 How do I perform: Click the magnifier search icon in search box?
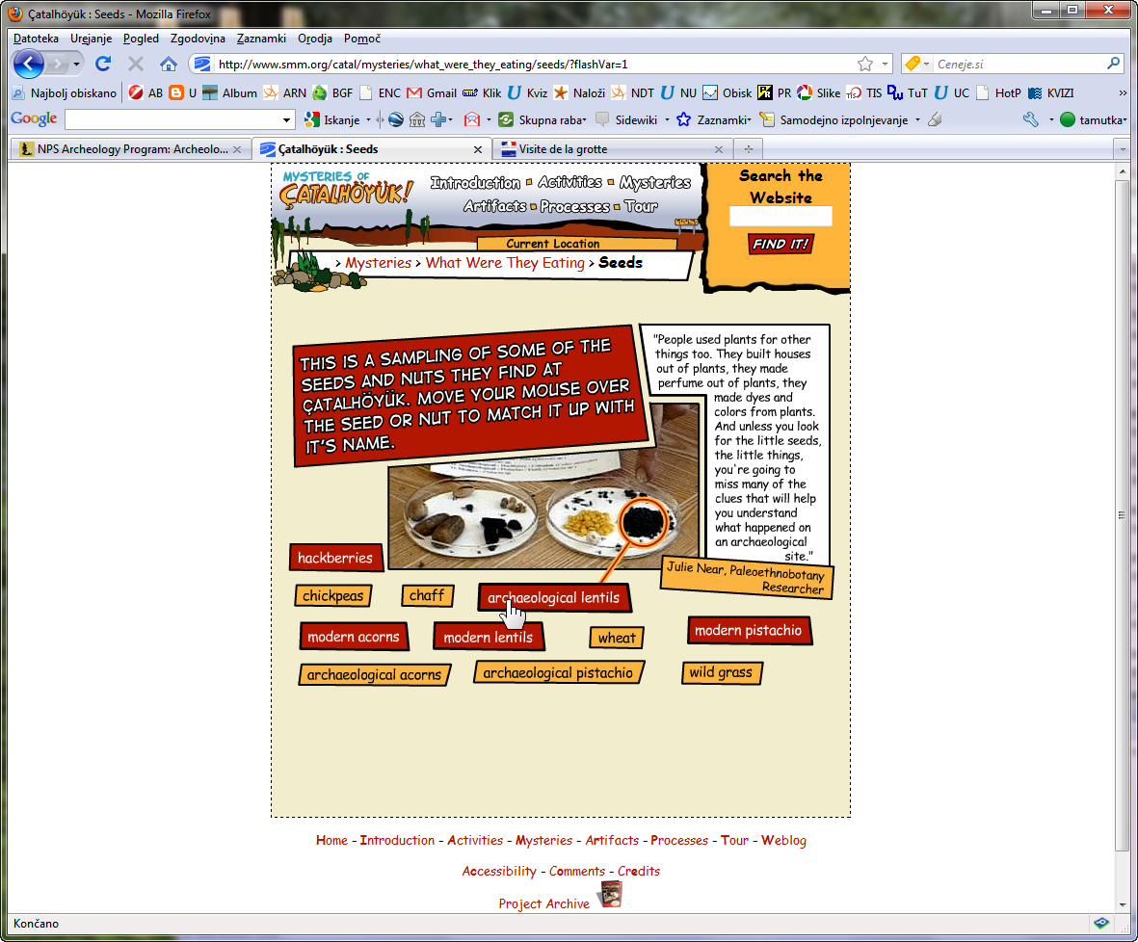point(1114,64)
